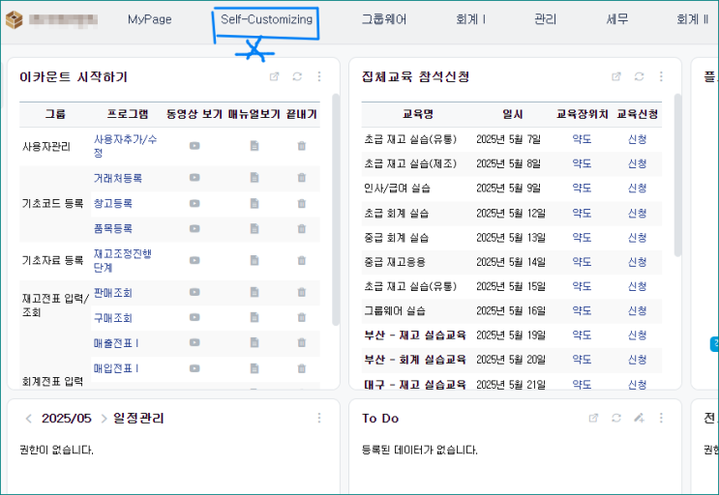Play video for 거래처등록

point(195,178)
